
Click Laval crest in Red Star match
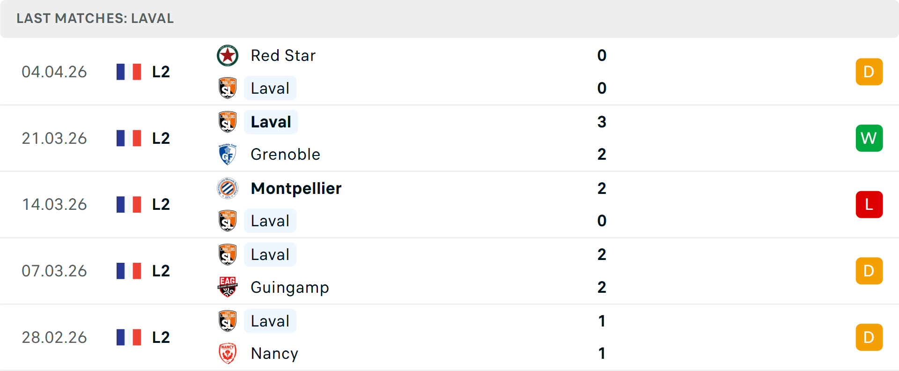[228, 88]
